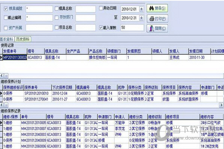The image size is (224, 149).
Task: Enable the 资产所属 checkbox
Action: point(6,28)
